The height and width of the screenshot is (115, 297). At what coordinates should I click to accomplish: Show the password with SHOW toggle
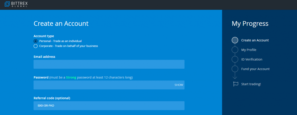point(179,85)
